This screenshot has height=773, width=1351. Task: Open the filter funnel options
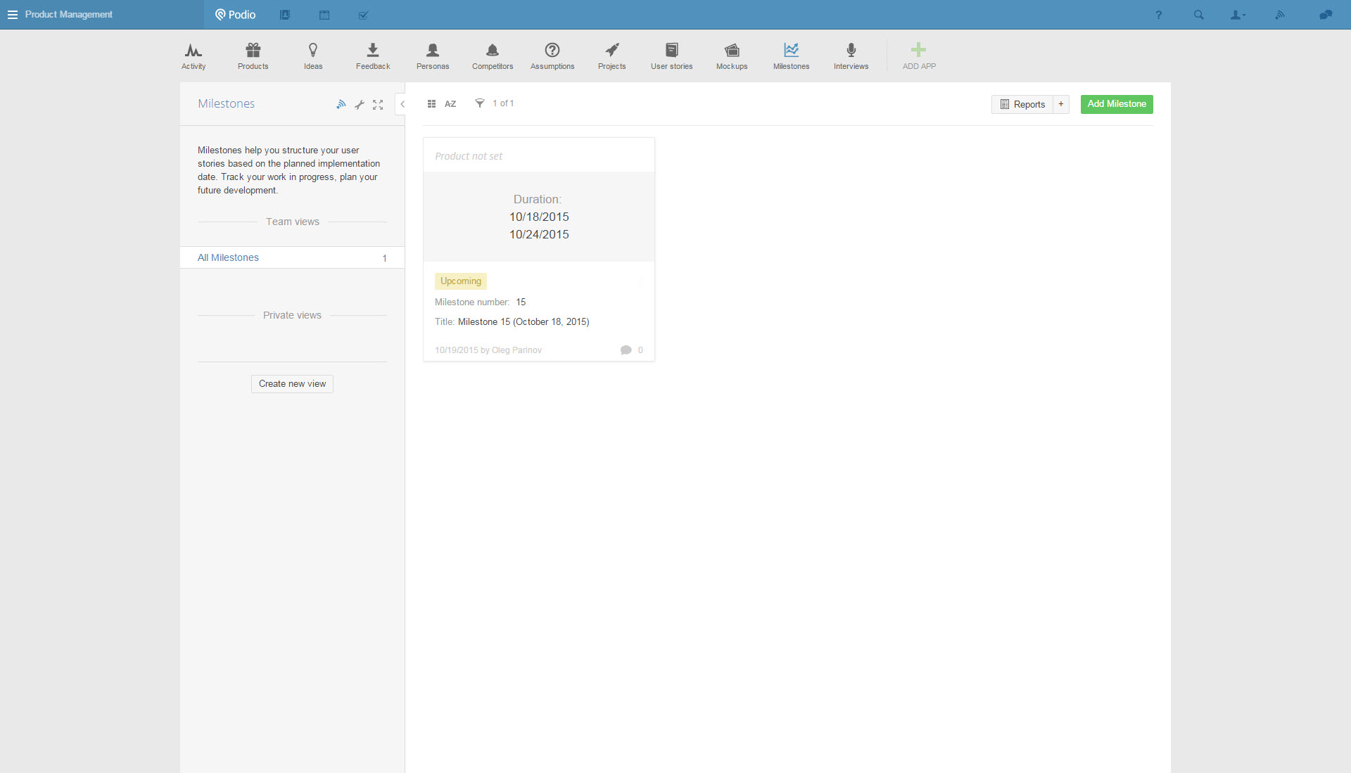479,103
